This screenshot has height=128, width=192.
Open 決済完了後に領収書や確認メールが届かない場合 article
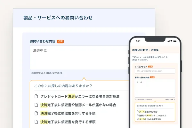78,105
